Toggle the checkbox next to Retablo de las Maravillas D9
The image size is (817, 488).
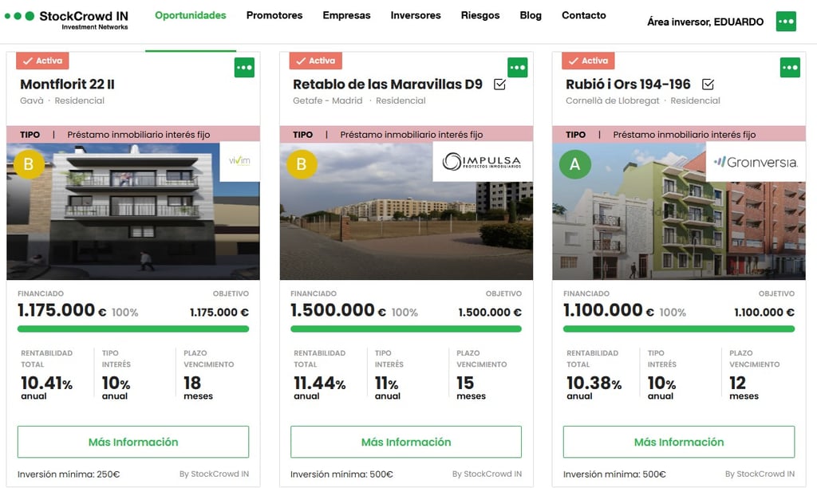tap(499, 85)
